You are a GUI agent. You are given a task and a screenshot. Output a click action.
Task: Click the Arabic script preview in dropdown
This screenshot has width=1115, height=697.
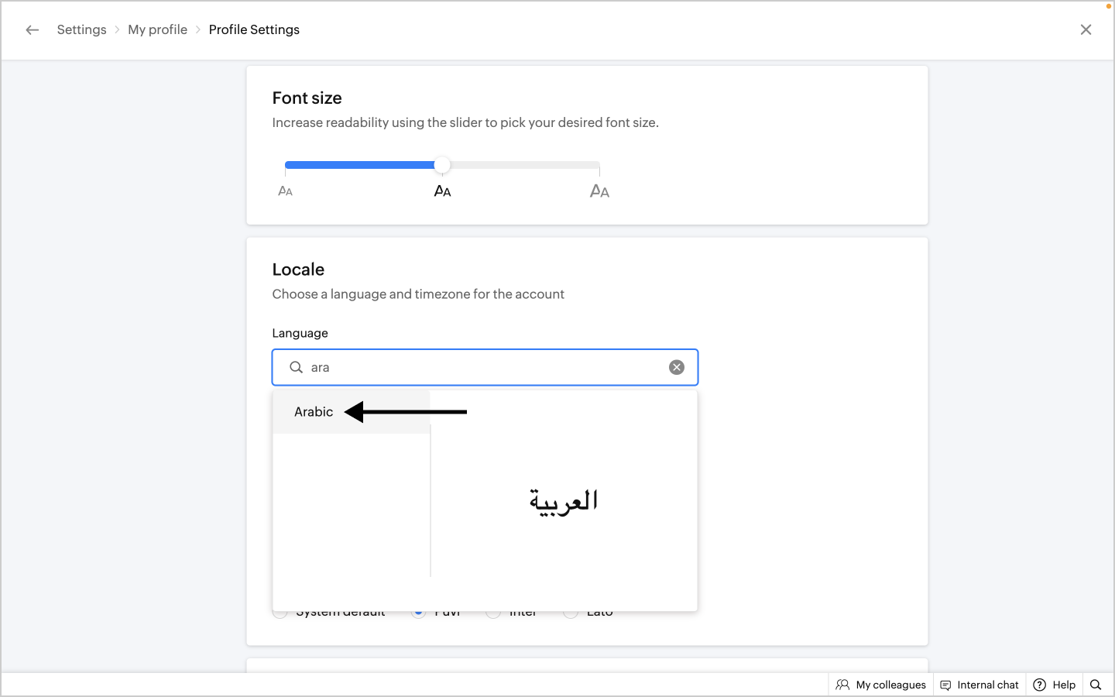(x=564, y=501)
